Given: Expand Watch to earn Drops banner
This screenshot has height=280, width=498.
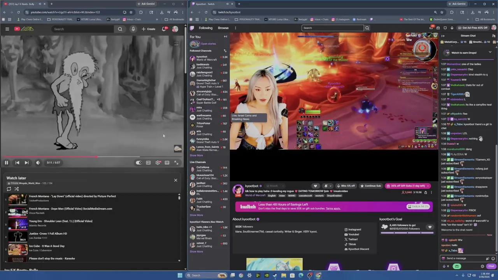Looking at the screenshot, I should click(490, 52).
